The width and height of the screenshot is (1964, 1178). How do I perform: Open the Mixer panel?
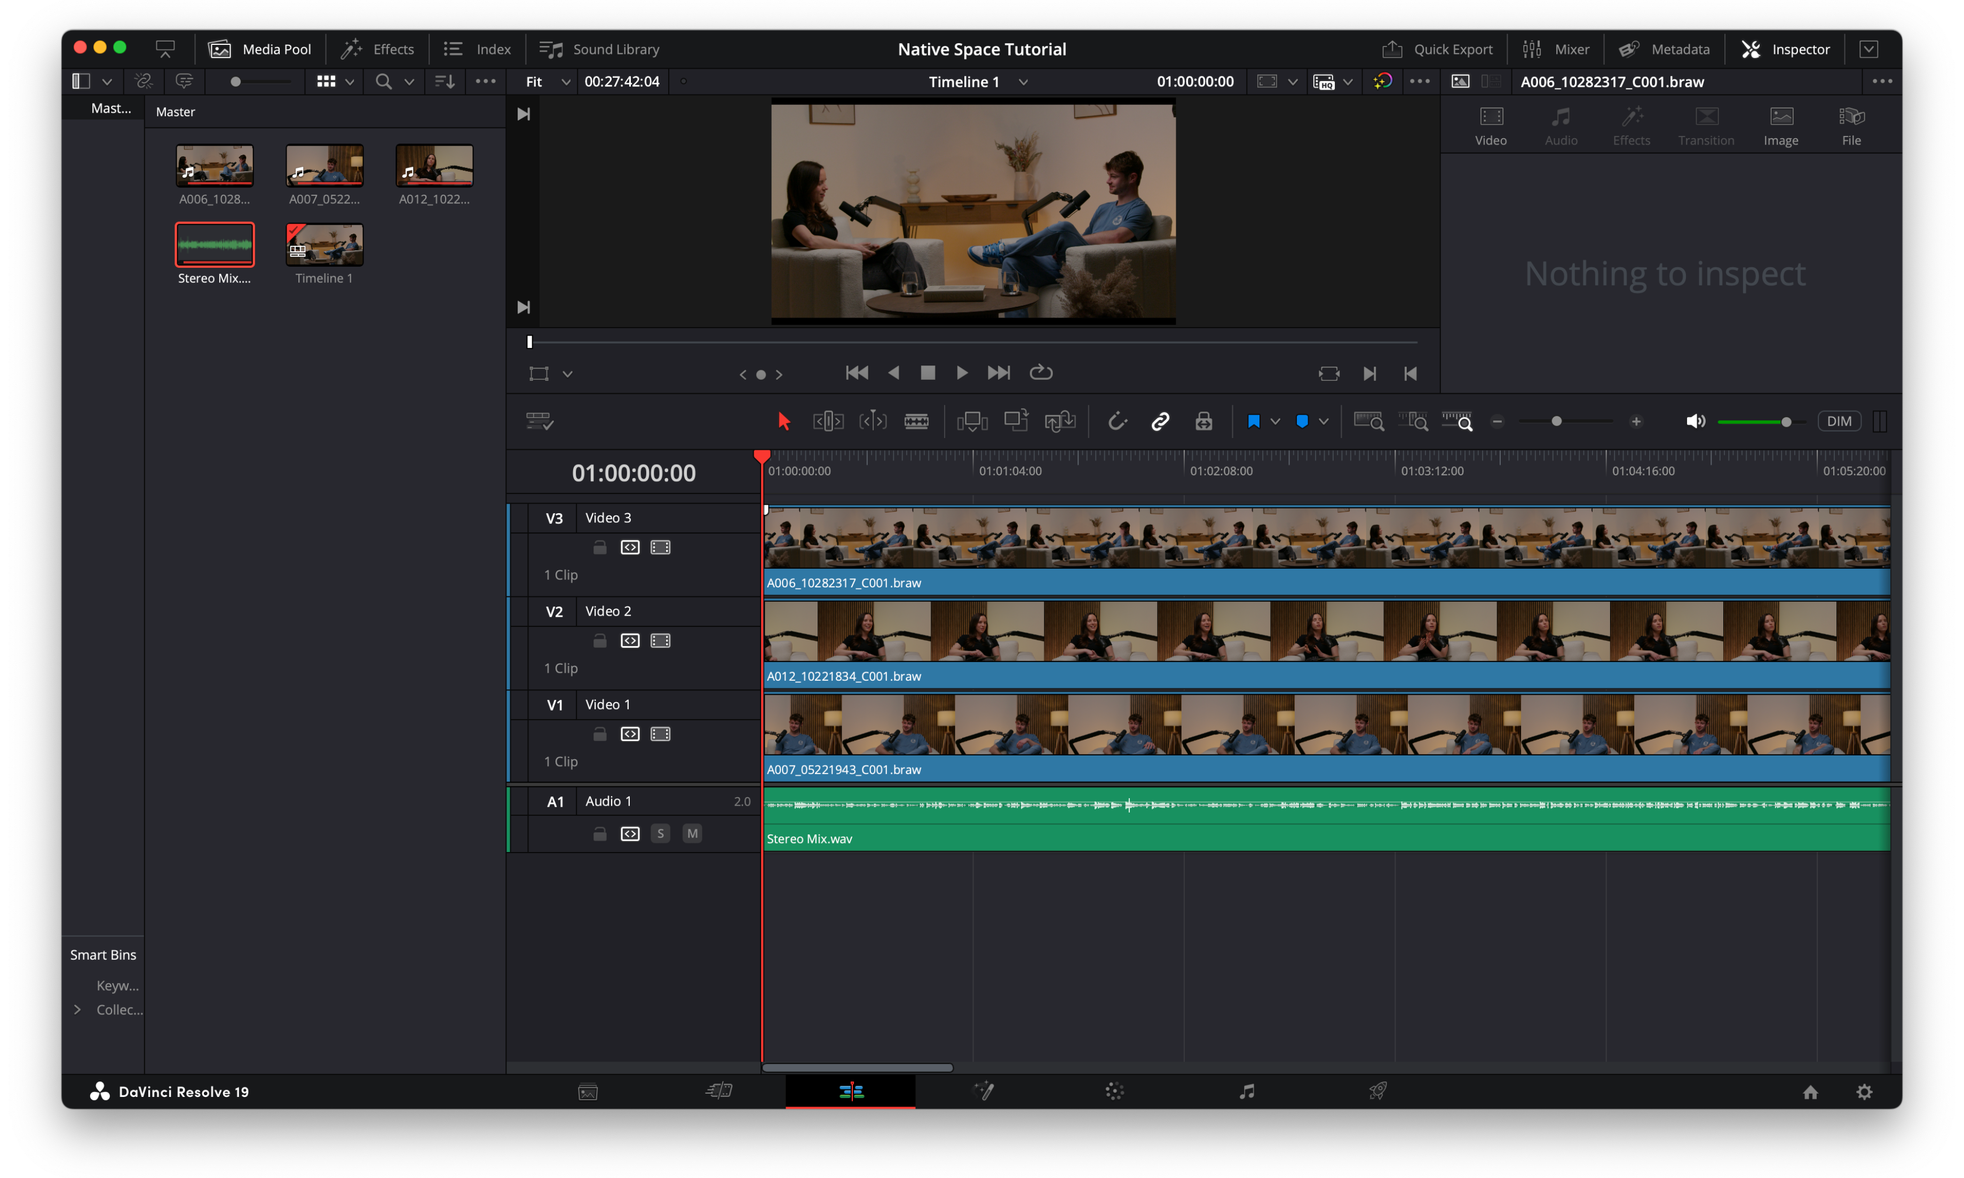1556,49
